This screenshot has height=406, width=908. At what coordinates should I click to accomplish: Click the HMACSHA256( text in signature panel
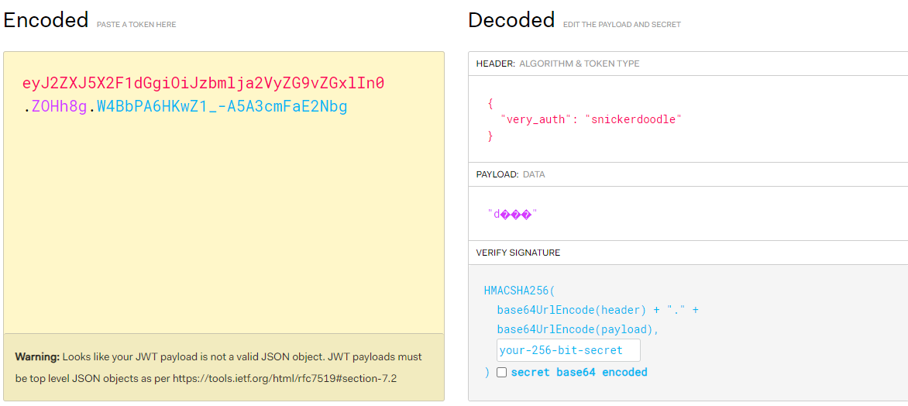520,291
